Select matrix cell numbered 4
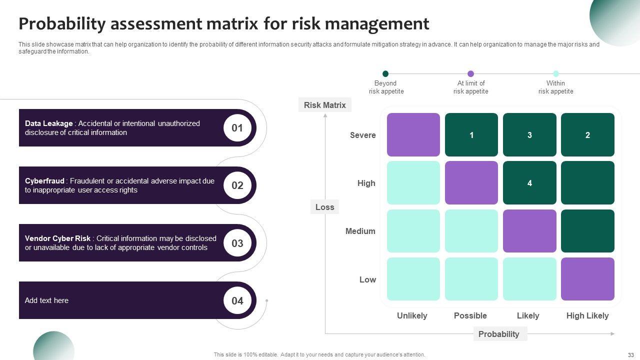 coord(529,183)
